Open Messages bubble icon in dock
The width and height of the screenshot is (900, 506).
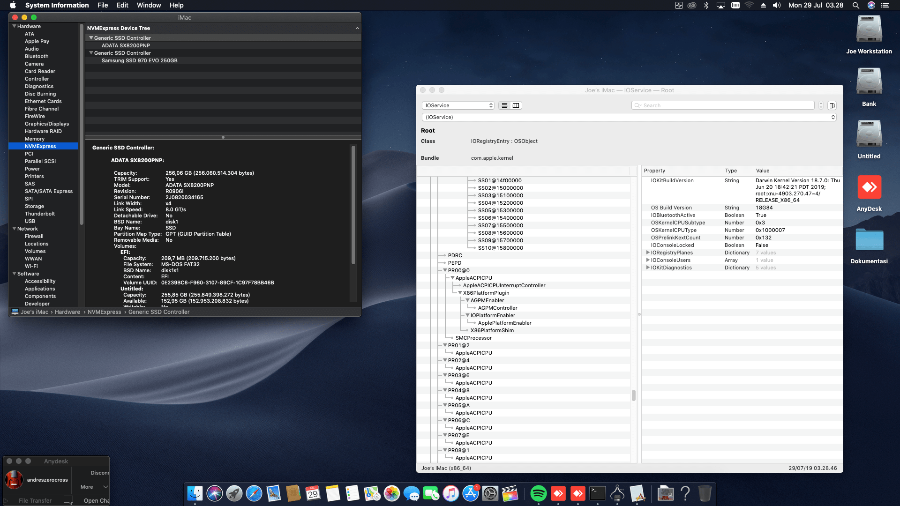coord(412,493)
